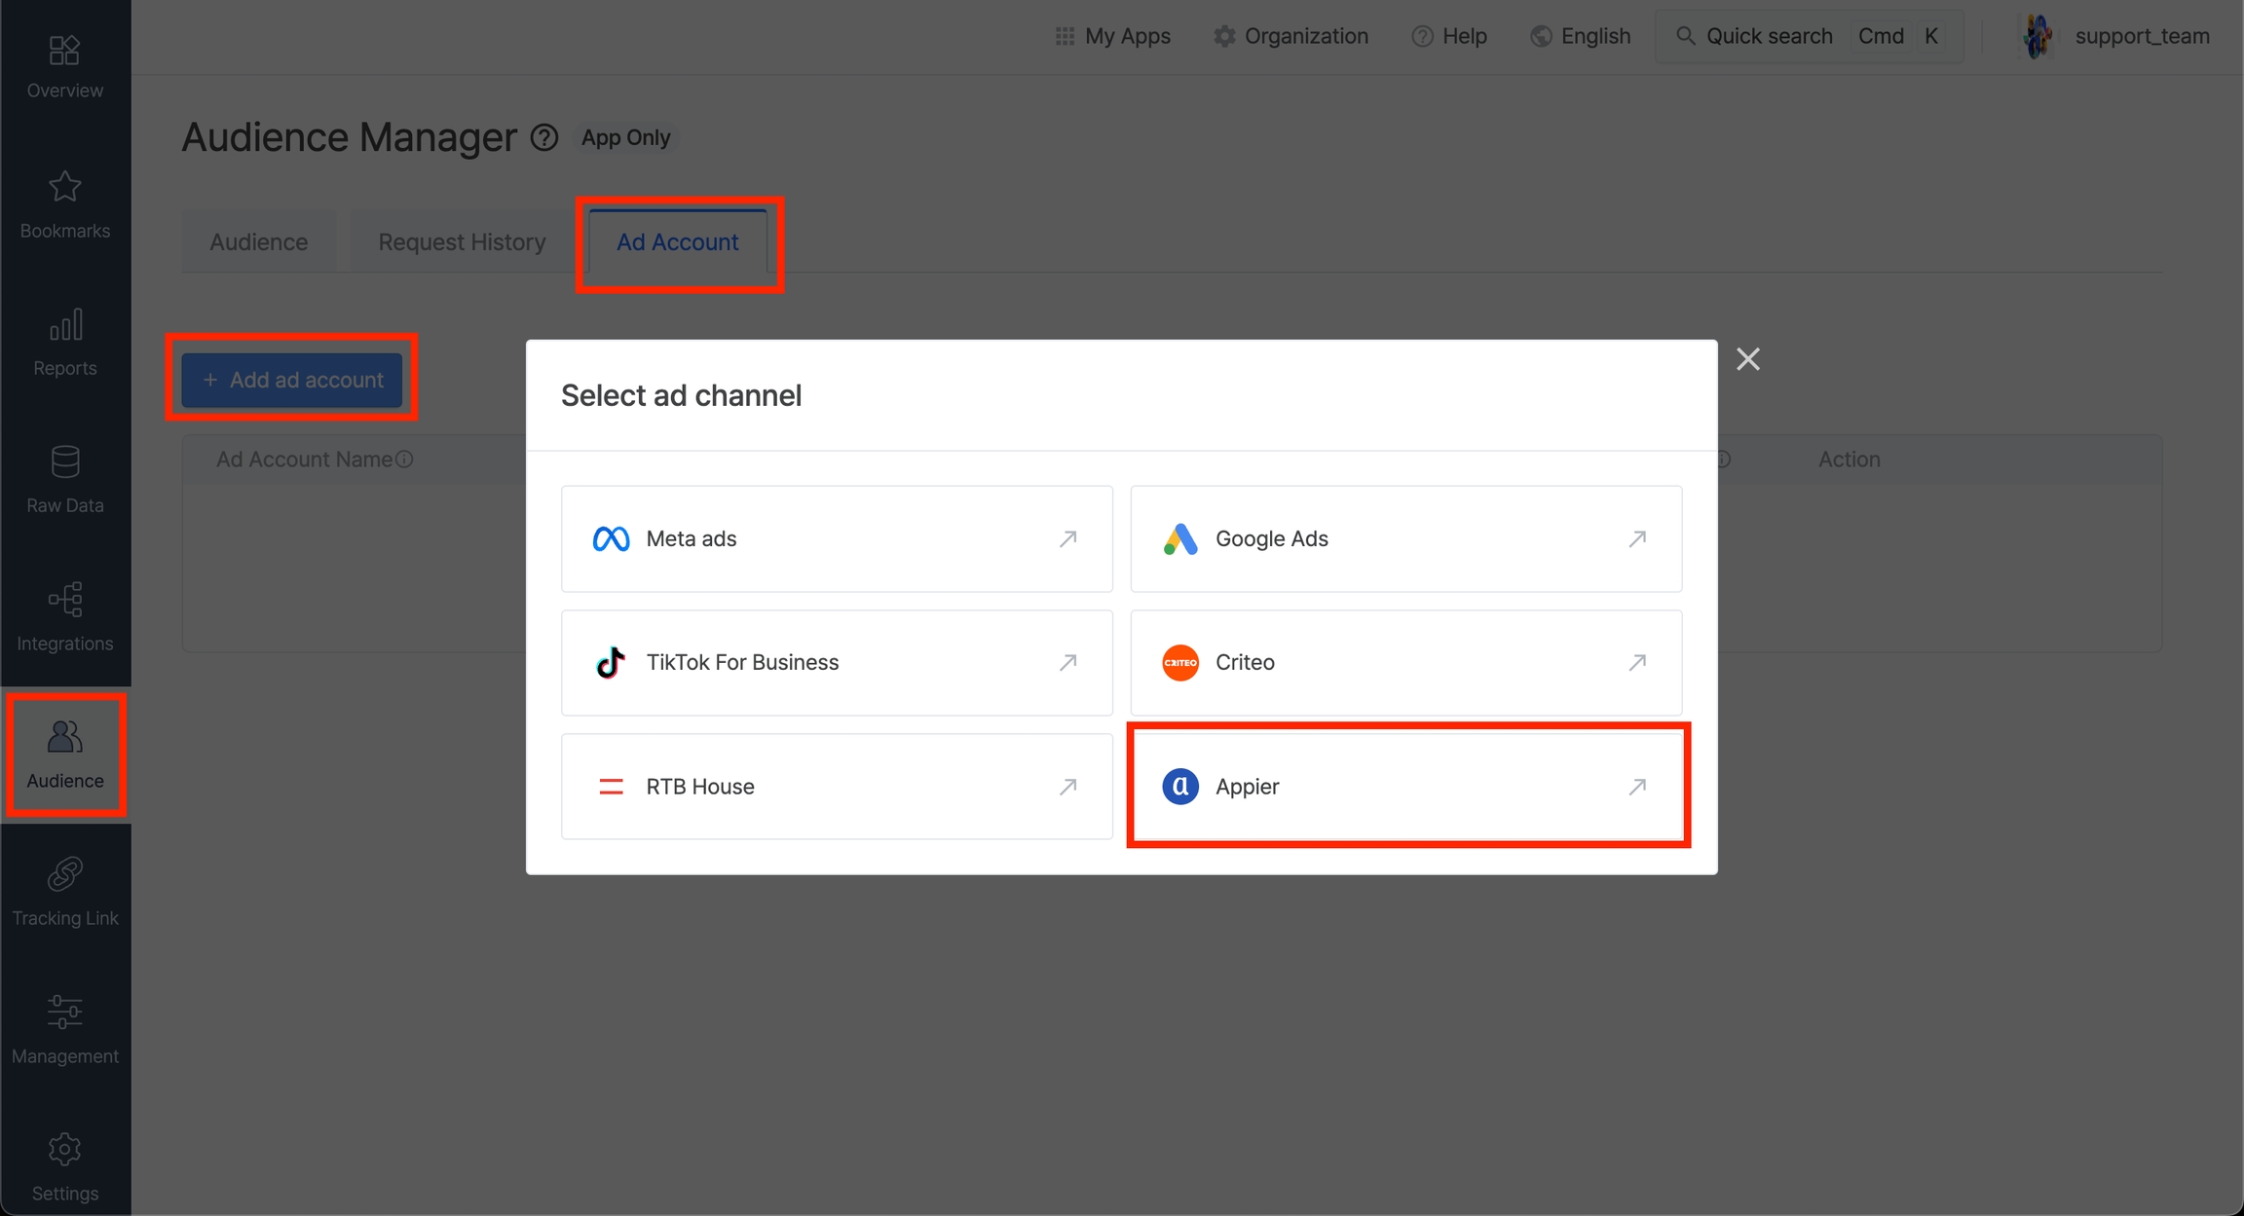The width and height of the screenshot is (2244, 1216).
Task: Close the Select ad channel dialog
Action: pos(1747,359)
